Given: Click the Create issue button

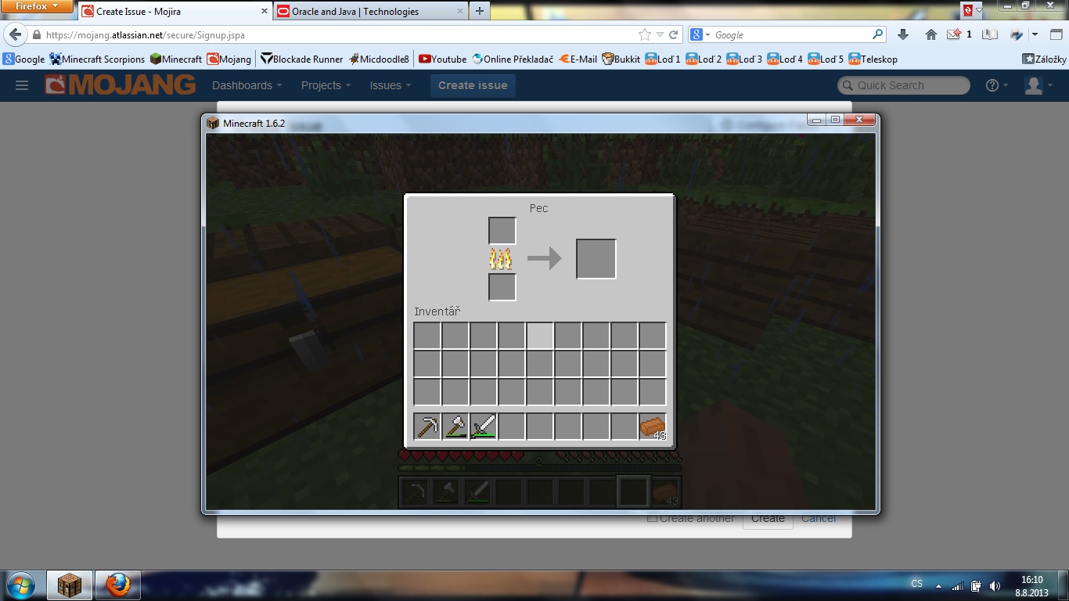Looking at the screenshot, I should pos(473,85).
